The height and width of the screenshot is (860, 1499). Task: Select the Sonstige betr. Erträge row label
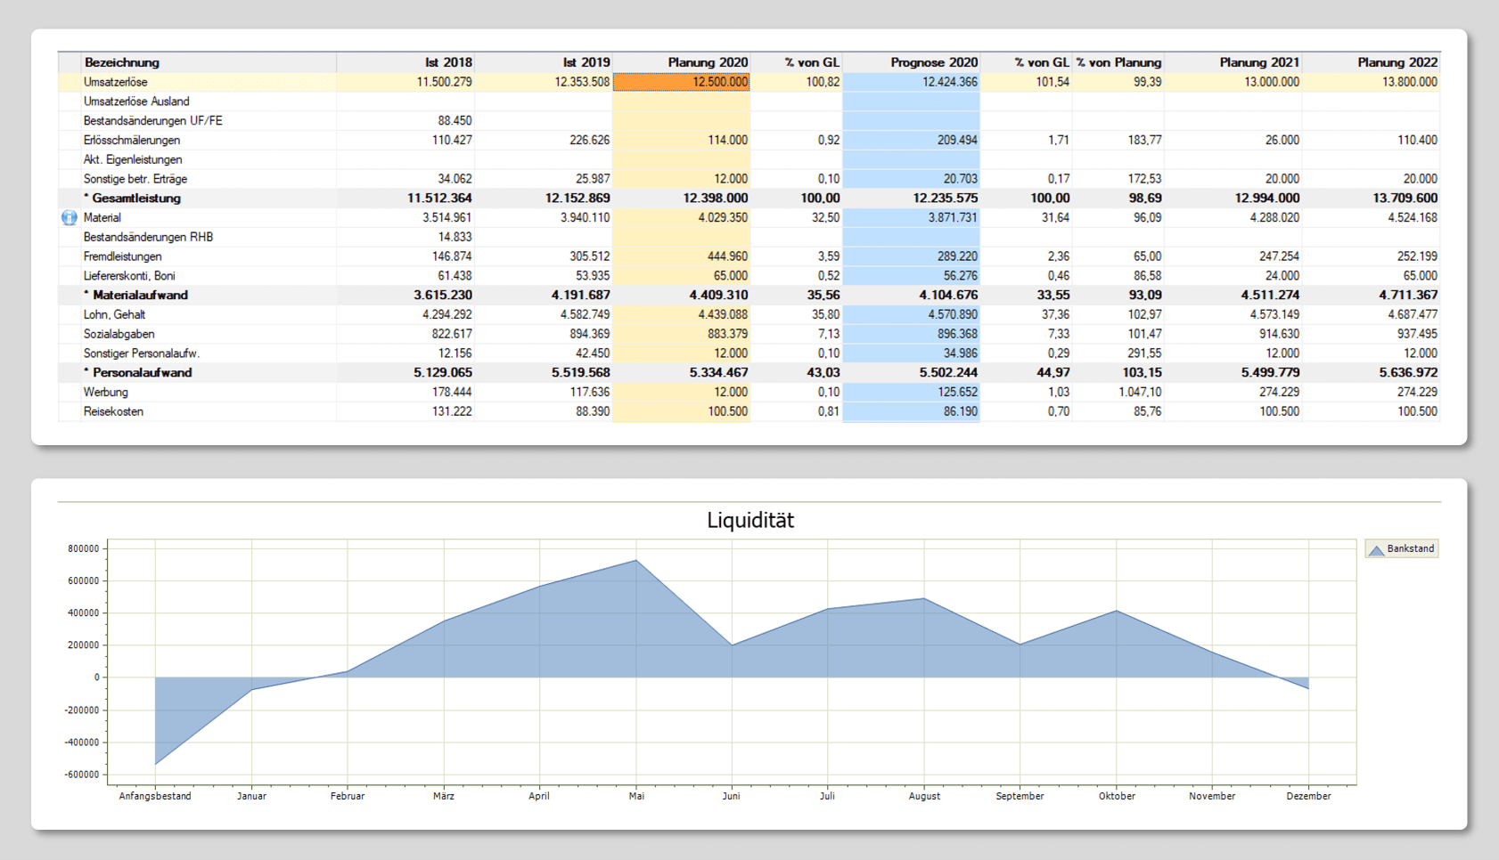(x=135, y=179)
